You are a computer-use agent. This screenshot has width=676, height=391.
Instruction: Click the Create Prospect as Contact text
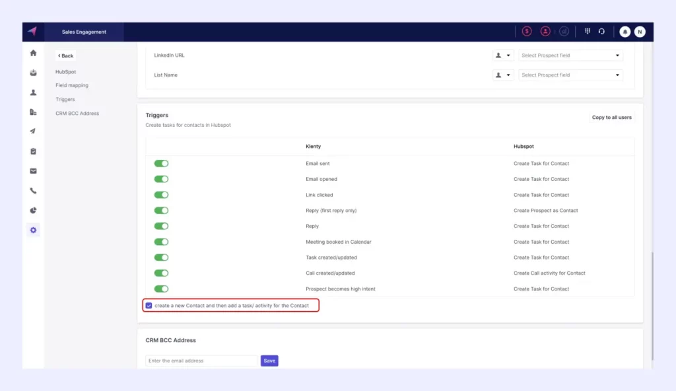tap(545, 211)
